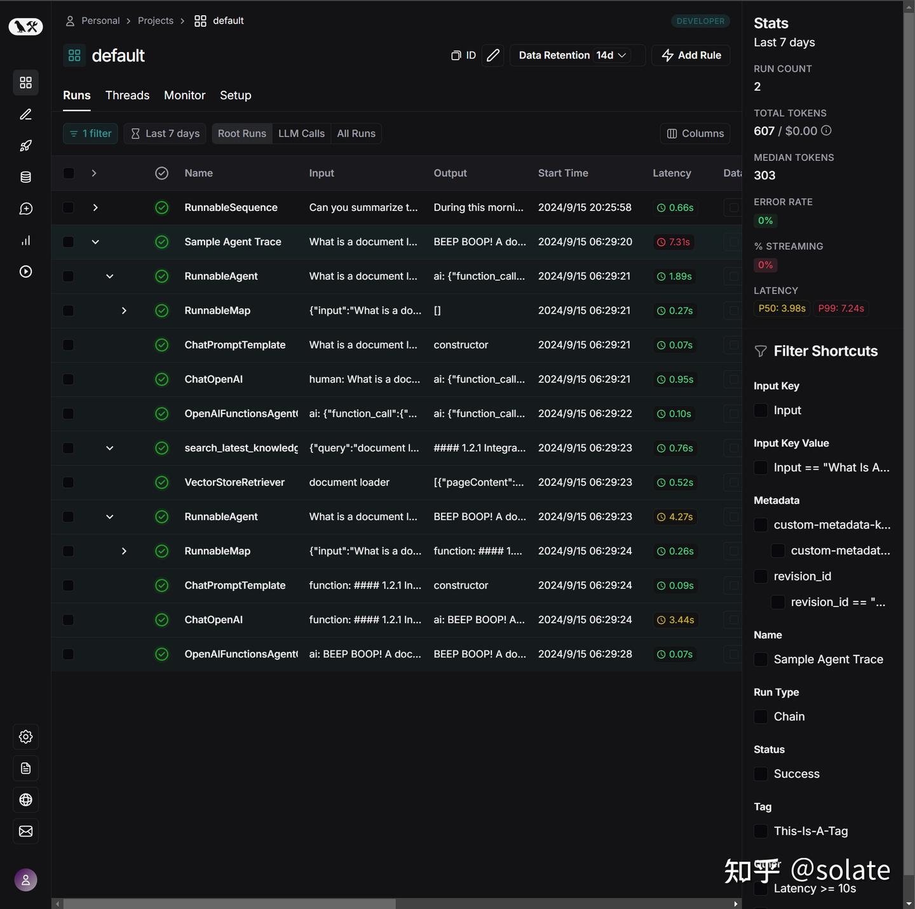Click the pencil edit project name icon
This screenshot has height=909, width=915.
pyautogui.click(x=492, y=55)
